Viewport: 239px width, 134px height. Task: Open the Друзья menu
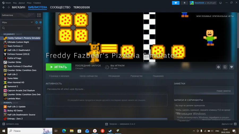(22, 3)
